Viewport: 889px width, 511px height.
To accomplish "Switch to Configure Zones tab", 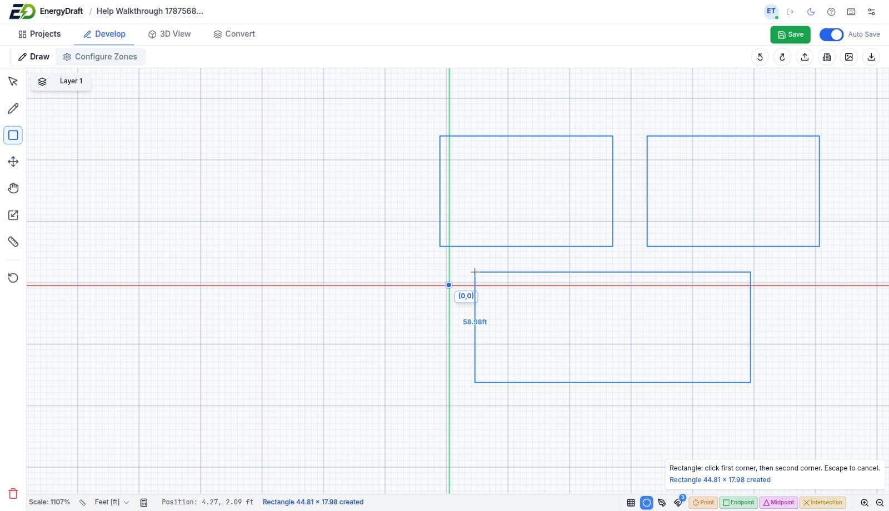I will click(100, 57).
